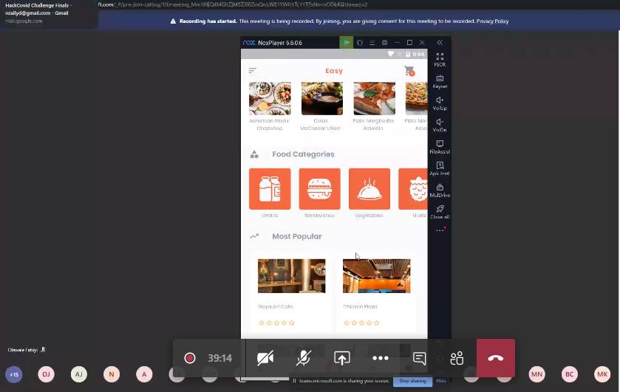
Task: Open the American Meal Chopshop food thumbnail
Action: click(x=270, y=98)
